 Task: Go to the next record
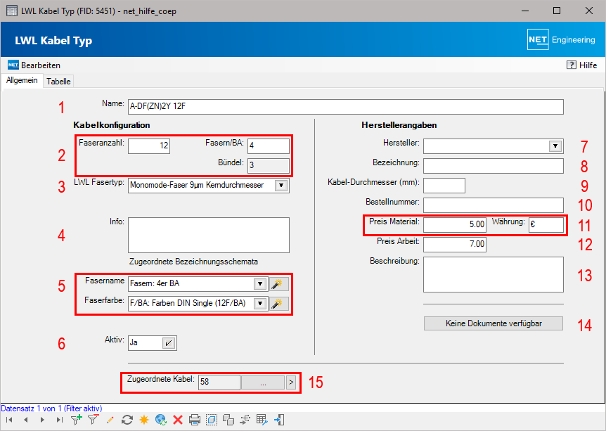point(42,420)
